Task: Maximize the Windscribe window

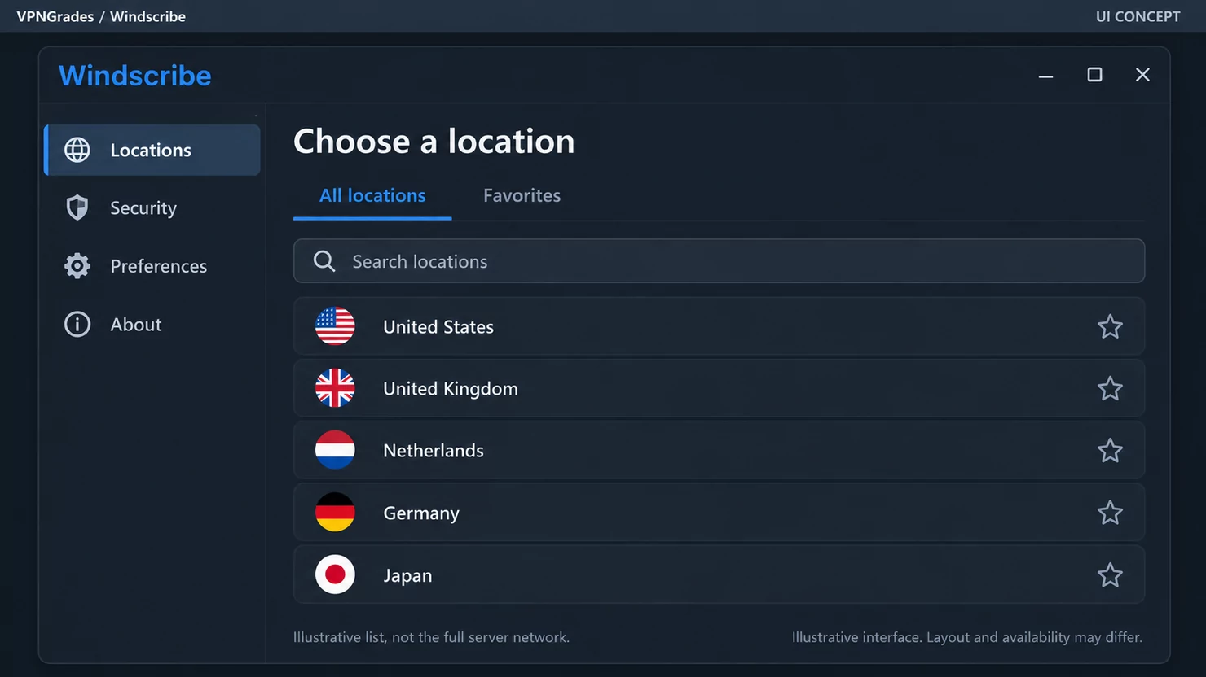Action: point(1094,75)
